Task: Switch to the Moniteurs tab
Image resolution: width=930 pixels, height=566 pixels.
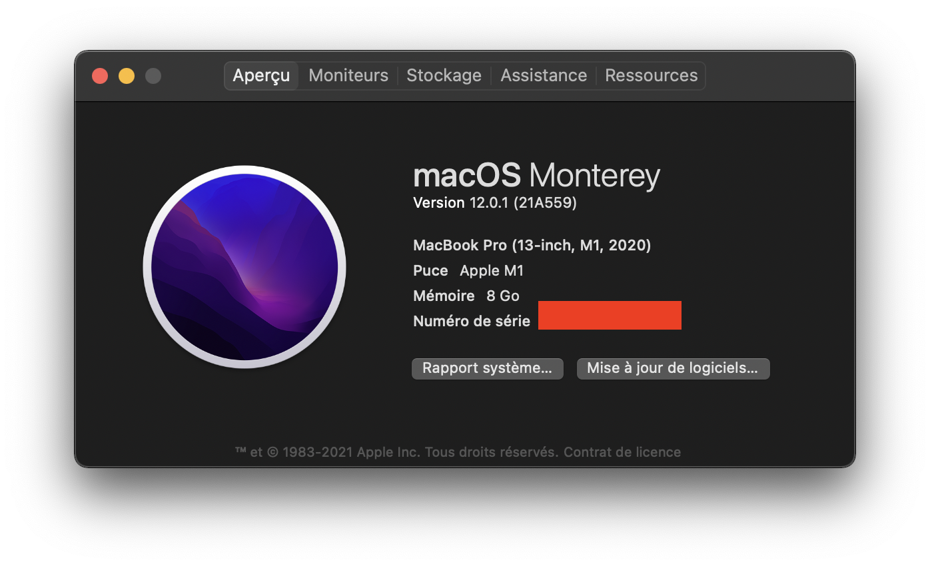Action: (348, 76)
